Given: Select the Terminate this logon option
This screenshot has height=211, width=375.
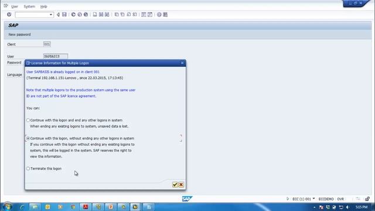Looking at the screenshot, I should (x=28, y=168).
